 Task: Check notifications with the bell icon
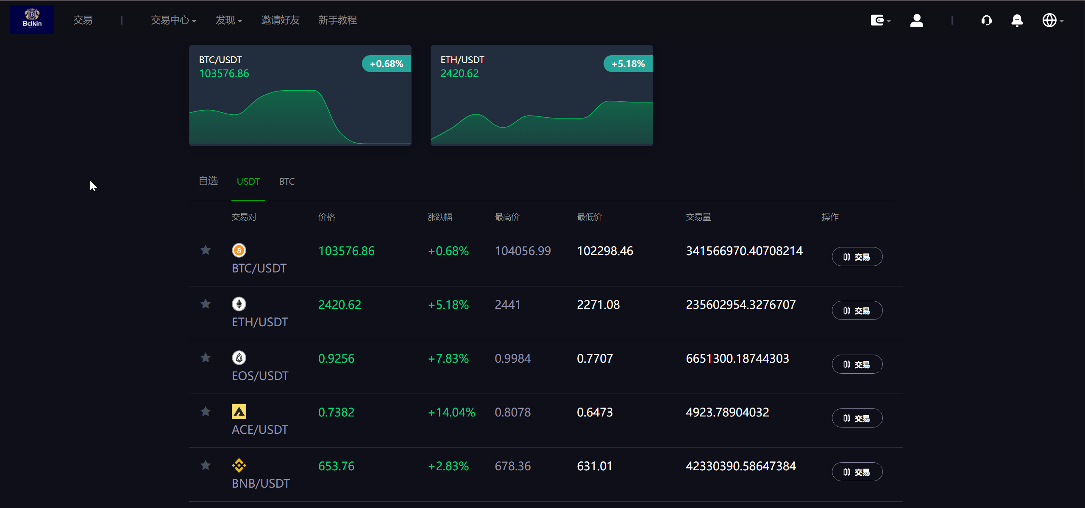(x=1017, y=20)
